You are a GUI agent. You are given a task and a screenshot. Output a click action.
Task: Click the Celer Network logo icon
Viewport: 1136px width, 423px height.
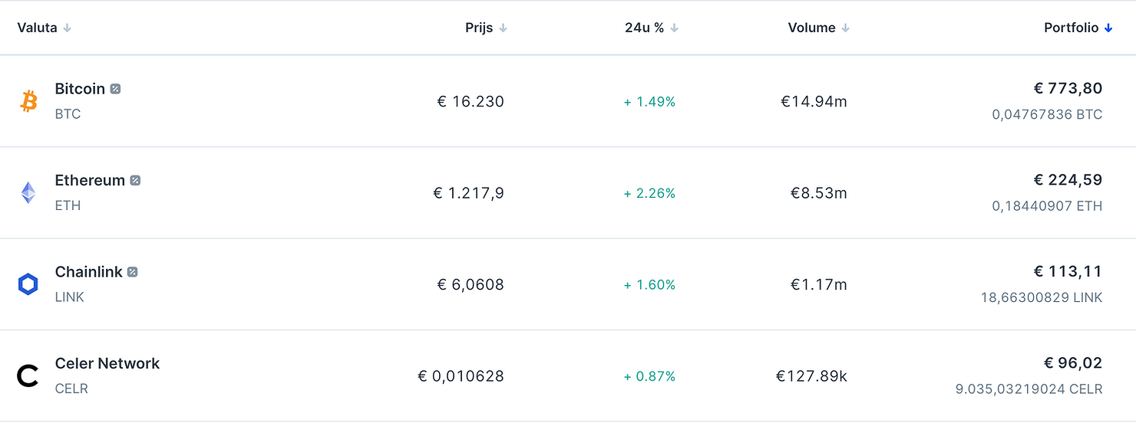pyautogui.click(x=28, y=376)
